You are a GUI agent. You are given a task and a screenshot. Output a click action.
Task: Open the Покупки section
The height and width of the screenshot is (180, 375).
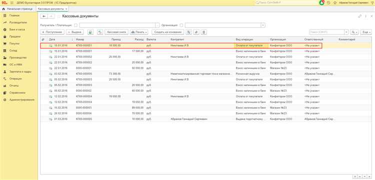click(14, 44)
